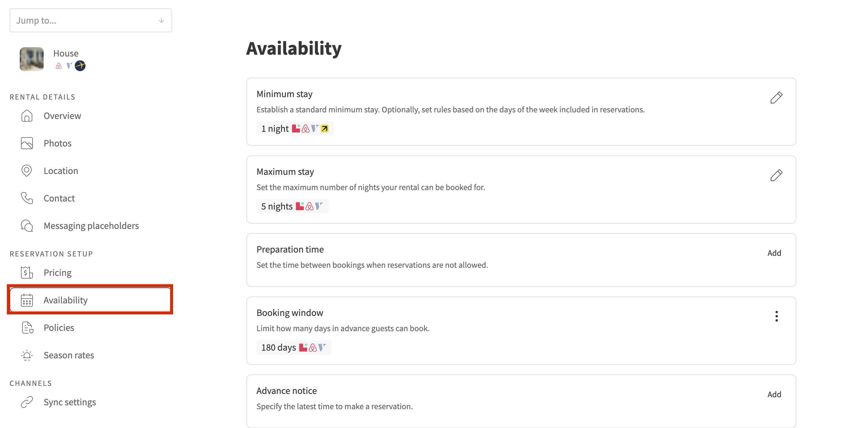Image resolution: width=861 pixels, height=428 pixels.
Task: Click the Expedia plane icon under House
Action: [x=80, y=66]
